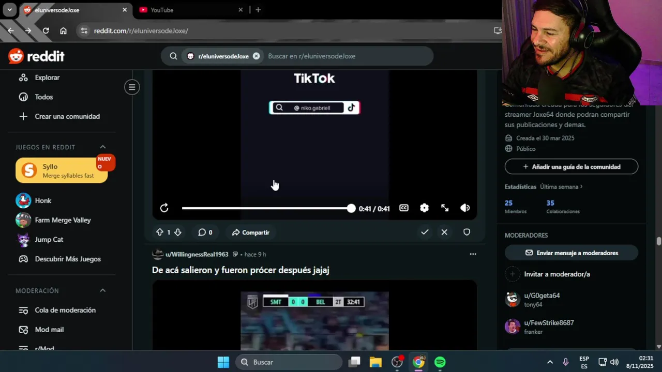Click the niko.gabriell TikTok search badge in video
The image size is (662, 372).
coord(314,107)
